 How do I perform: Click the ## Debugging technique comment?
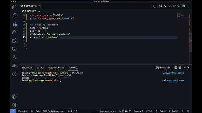click(x=44, y=24)
